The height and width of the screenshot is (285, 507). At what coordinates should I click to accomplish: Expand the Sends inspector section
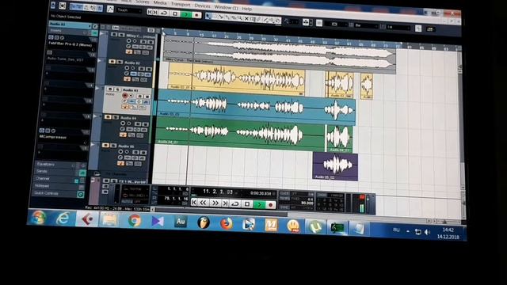pyautogui.click(x=42, y=171)
